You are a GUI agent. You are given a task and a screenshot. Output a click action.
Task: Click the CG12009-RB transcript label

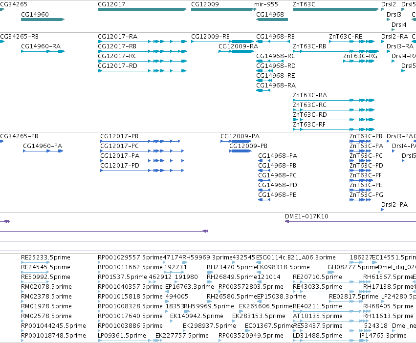pyautogui.click(x=210, y=37)
